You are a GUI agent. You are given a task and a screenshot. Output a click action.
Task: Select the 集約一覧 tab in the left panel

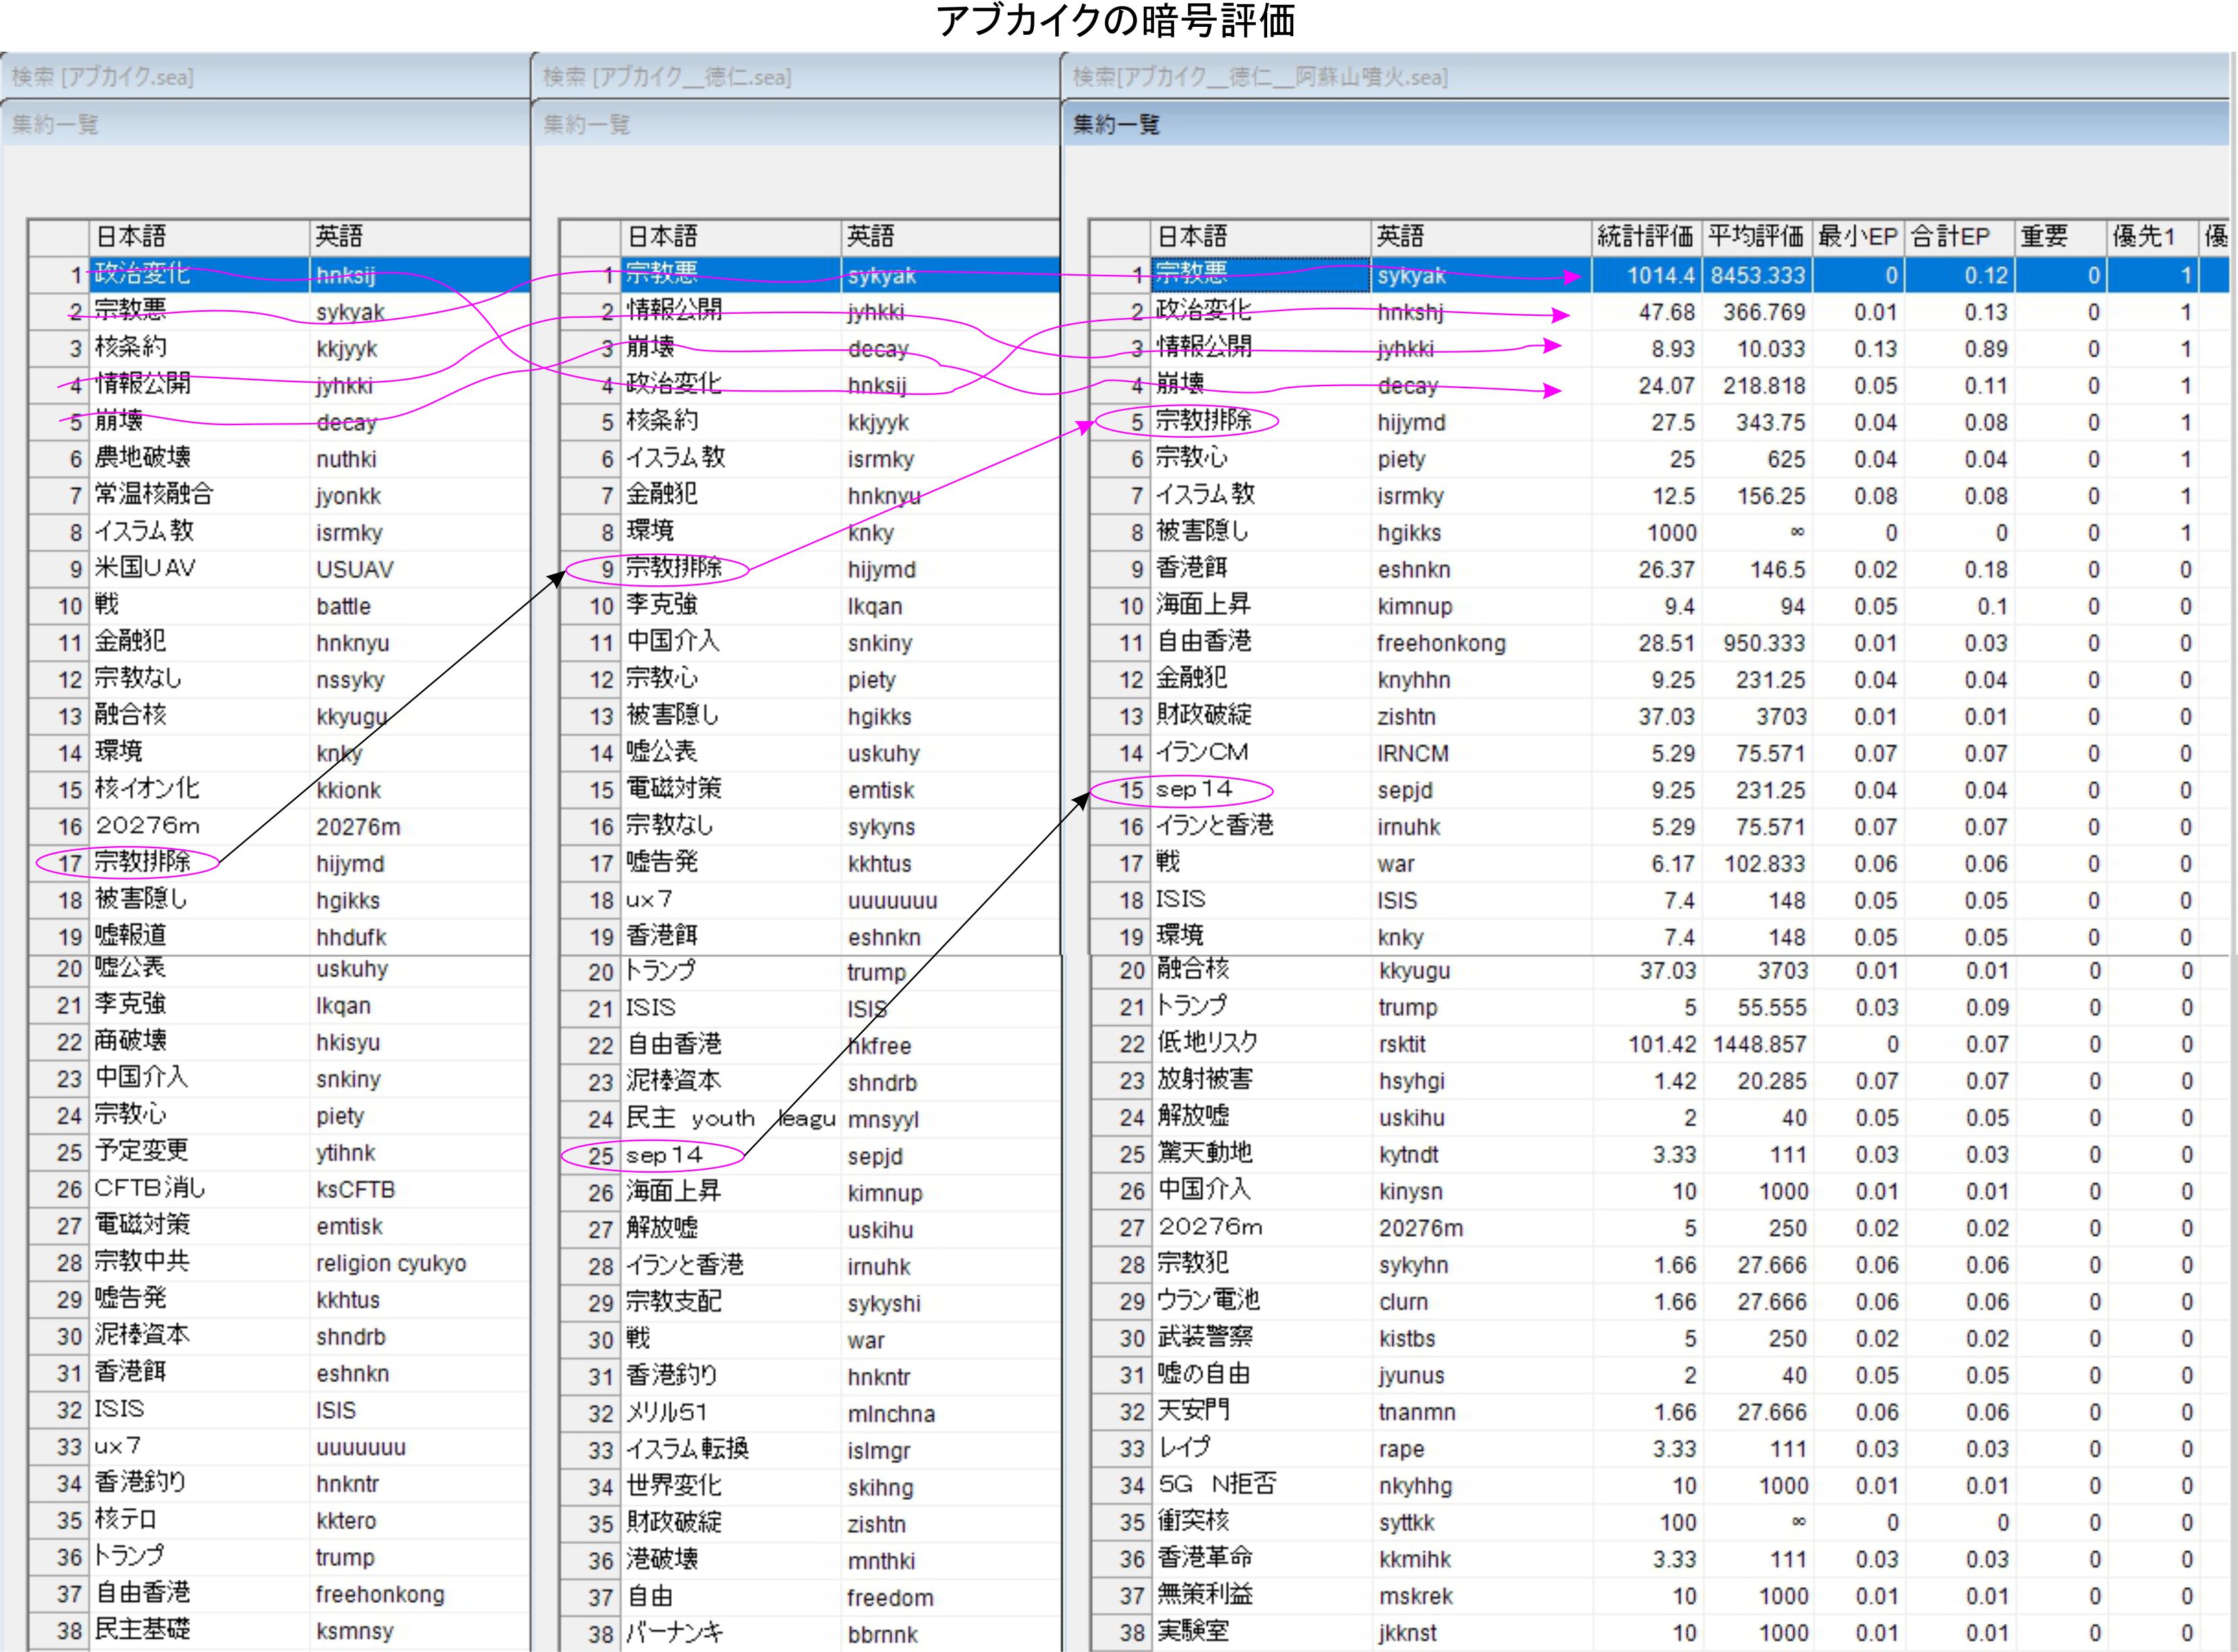55,125
